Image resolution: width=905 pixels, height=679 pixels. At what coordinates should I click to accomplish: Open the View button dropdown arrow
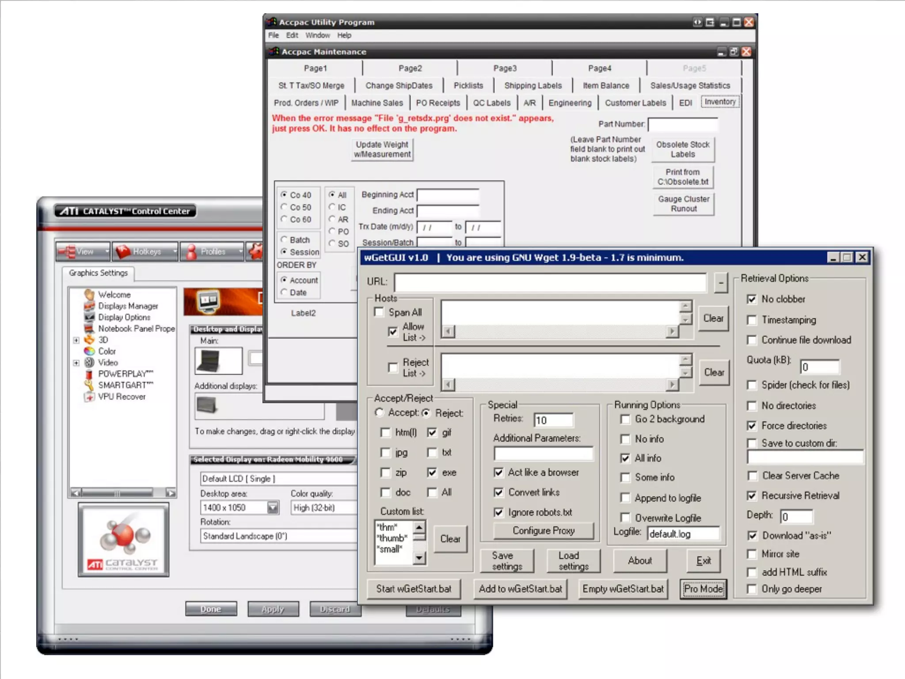click(x=107, y=252)
